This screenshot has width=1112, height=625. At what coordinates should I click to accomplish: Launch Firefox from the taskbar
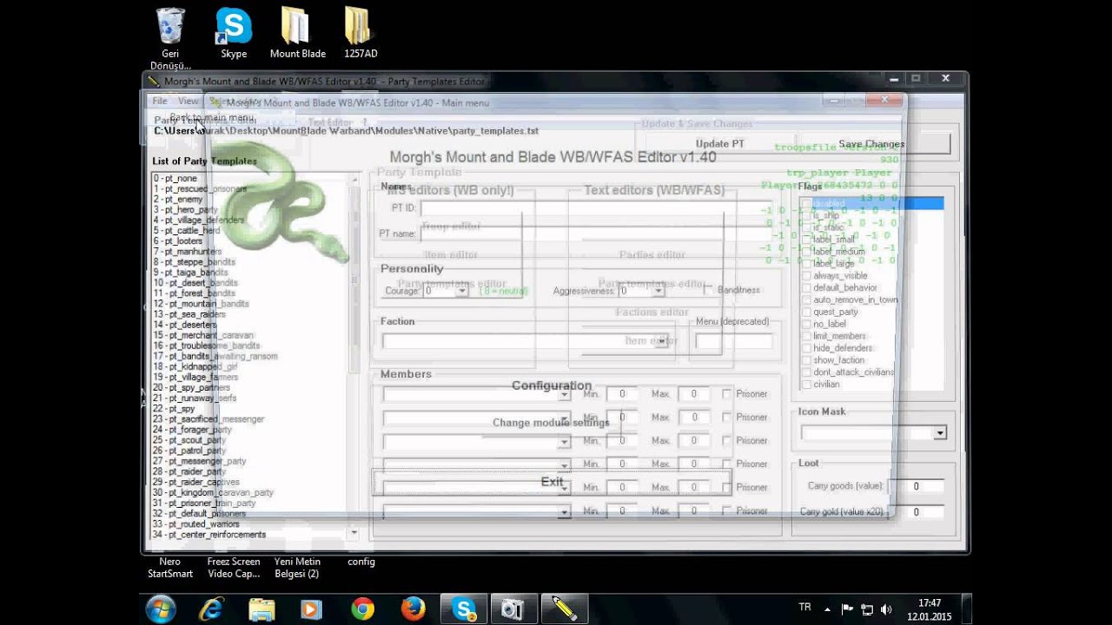[x=413, y=609]
